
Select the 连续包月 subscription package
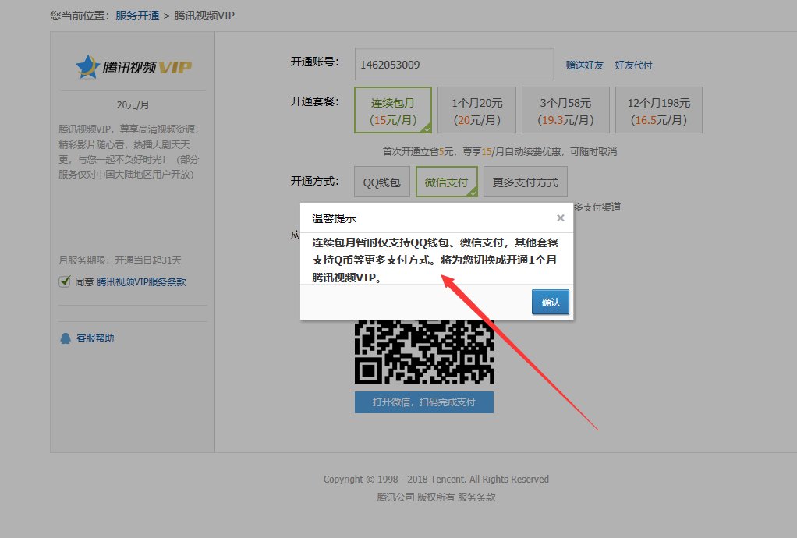click(x=393, y=110)
